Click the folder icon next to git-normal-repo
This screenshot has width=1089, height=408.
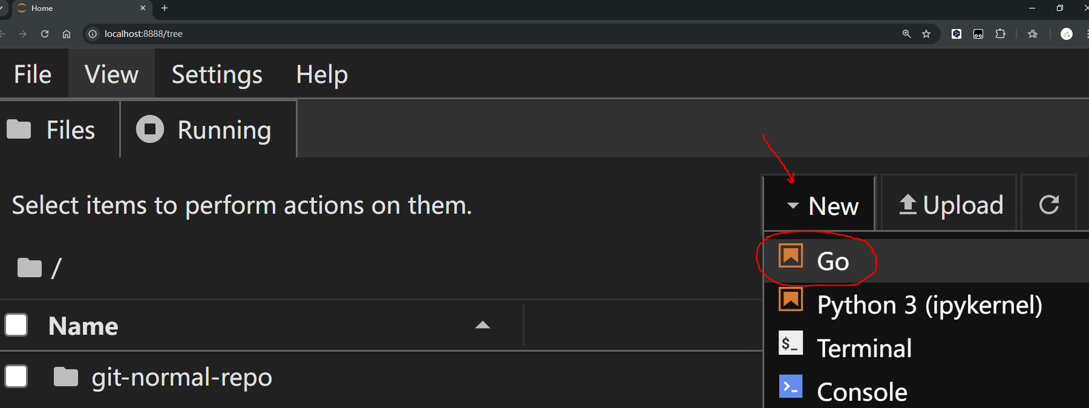[x=65, y=377]
